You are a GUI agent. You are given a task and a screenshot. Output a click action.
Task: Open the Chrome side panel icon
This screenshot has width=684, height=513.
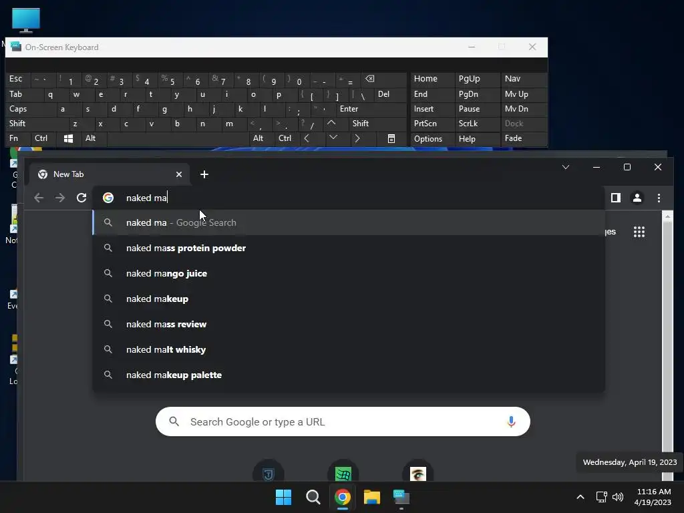615,198
